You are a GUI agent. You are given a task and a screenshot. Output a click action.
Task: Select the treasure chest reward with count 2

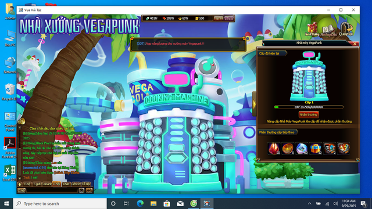pyautogui.click(x=330, y=149)
